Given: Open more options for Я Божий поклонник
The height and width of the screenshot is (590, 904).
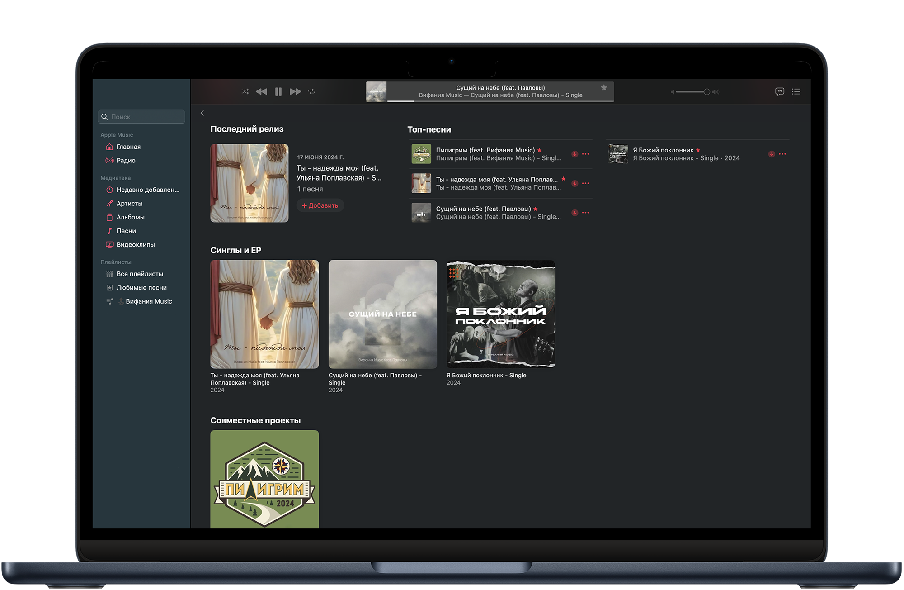Looking at the screenshot, I should [782, 154].
